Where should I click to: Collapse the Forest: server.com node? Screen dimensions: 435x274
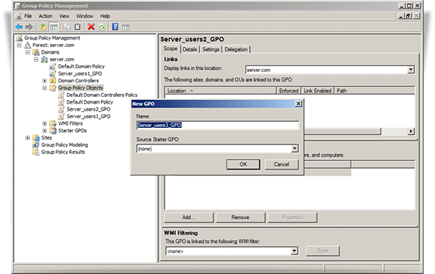click(19, 45)
